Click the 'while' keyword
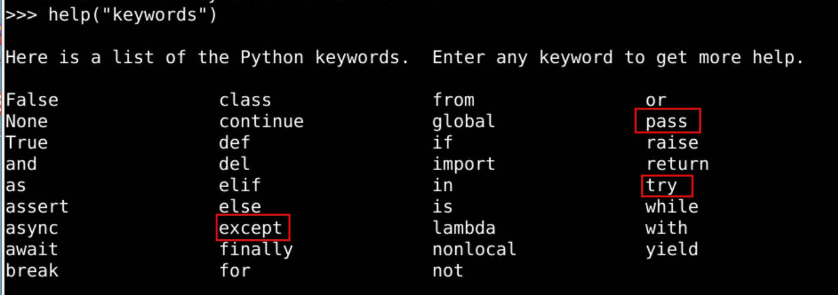838x295 pixels. [671, 207]
